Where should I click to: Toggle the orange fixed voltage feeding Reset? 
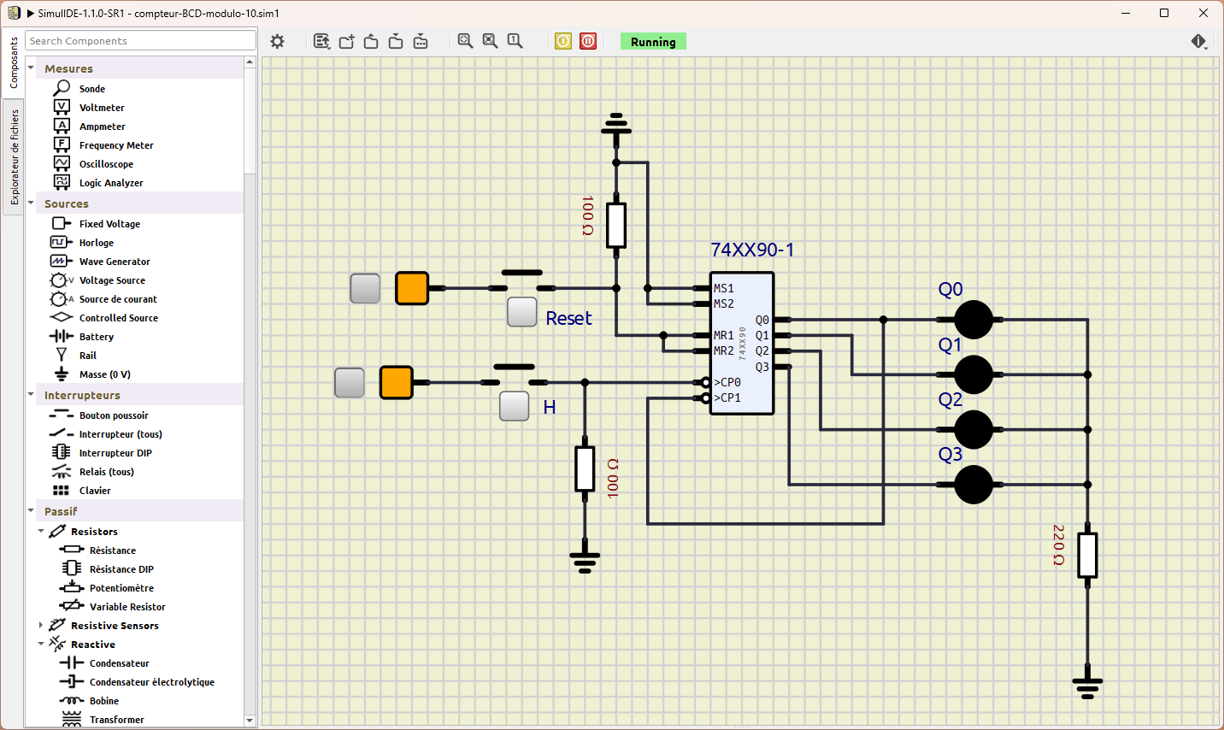click(x=412, y=289)
